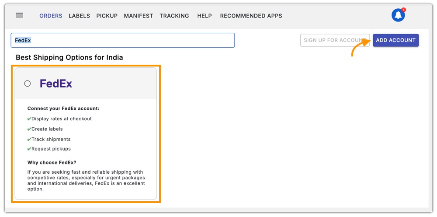The image size is (437, 217).
Task: Click the ADD ACCOUNT button
Action: [396, 40]
